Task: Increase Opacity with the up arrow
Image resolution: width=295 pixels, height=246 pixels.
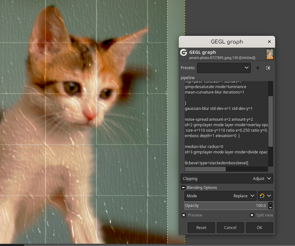Action: click(x=271, y=204)
